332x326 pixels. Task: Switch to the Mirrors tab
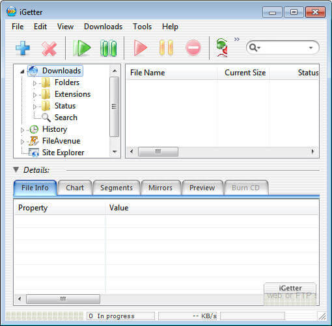(x=160, y=188)
